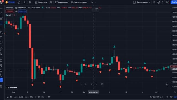This screenshot has height=100, width=177.
Task: Select the 1г date range tab
Action: (x=36, y=97)
